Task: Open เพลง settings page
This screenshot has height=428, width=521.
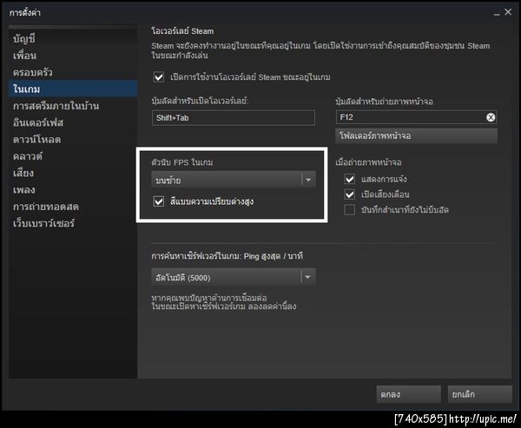Action: click(x=73, y=190)
